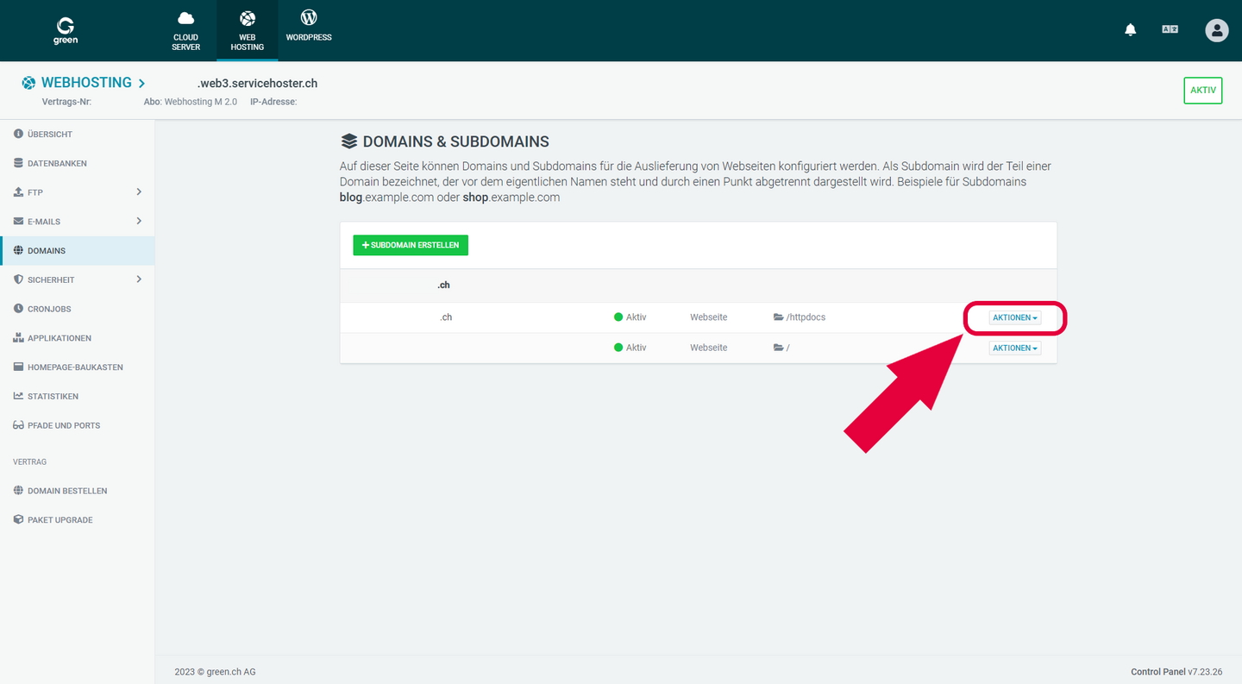Click the Applikationen blocks icon
Image resolution: width=1242 pixels, height=684 pixels.
18,338
